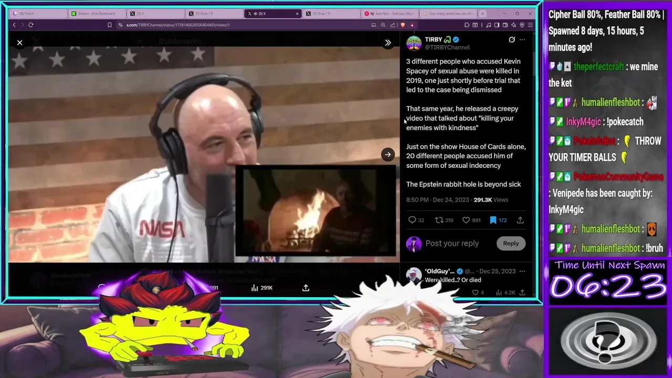Image resolution: width=672 pixels, height=378 pixels.
Task: Share video using icon below player
Action: click(306, 288)
